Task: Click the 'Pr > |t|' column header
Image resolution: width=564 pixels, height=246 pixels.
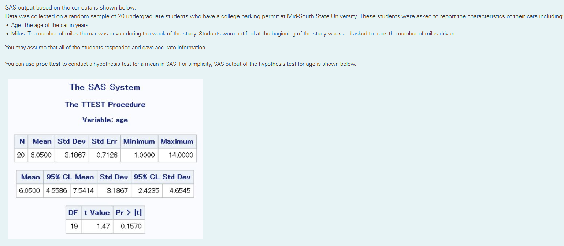Action: 129,212
